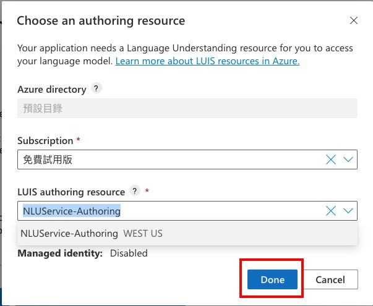Select NLUService-Authoring WEST US option
Screen dimensions: 373x306
[x=92, y=234]
